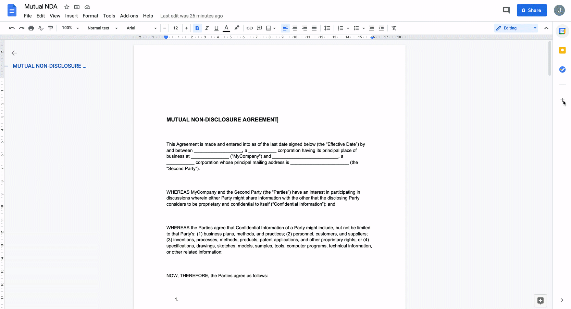Jump to MUTUAL NON-DISCLOSURE outline heading

49,66
